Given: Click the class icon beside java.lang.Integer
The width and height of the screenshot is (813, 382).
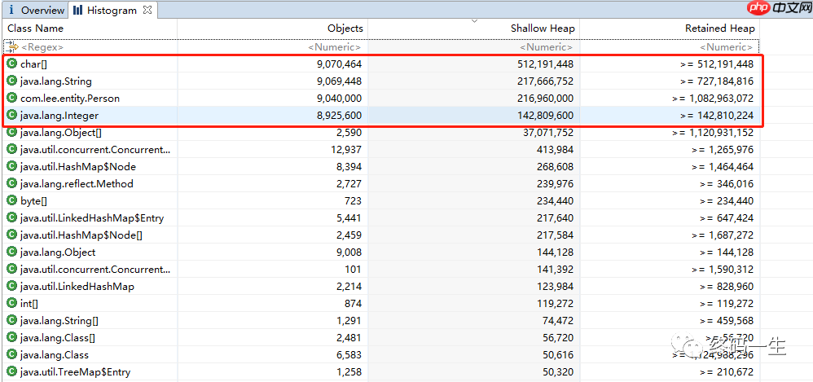Looking at the screenshot, I should pos(11,115).
